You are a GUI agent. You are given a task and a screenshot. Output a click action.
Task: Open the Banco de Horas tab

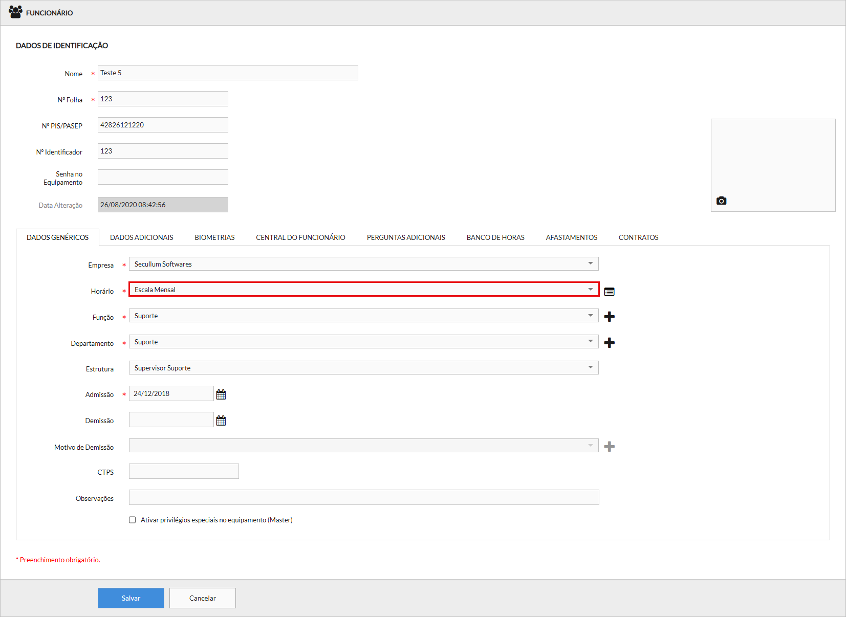495,237
